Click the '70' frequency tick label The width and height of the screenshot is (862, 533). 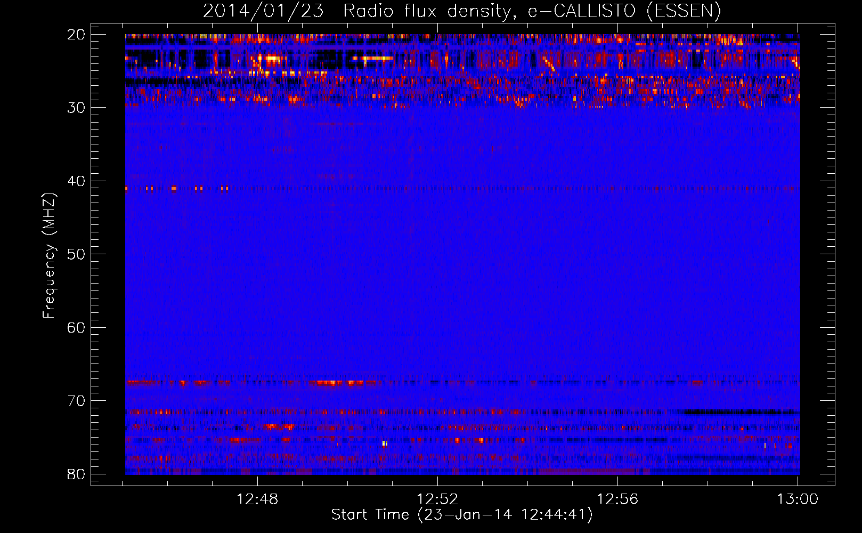click(76, 401)
